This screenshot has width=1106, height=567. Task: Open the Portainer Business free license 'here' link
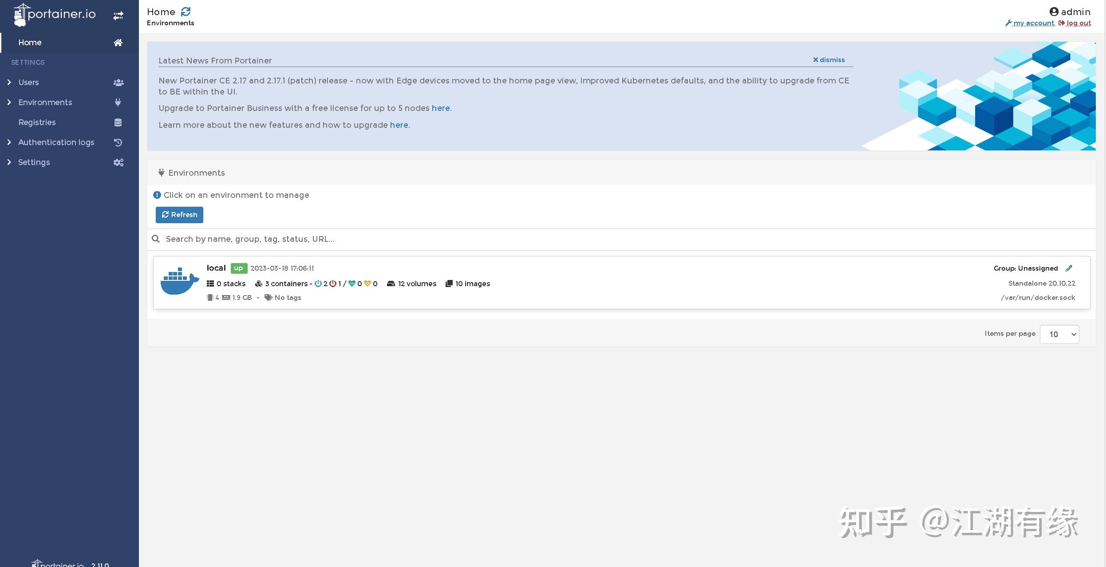441,108
